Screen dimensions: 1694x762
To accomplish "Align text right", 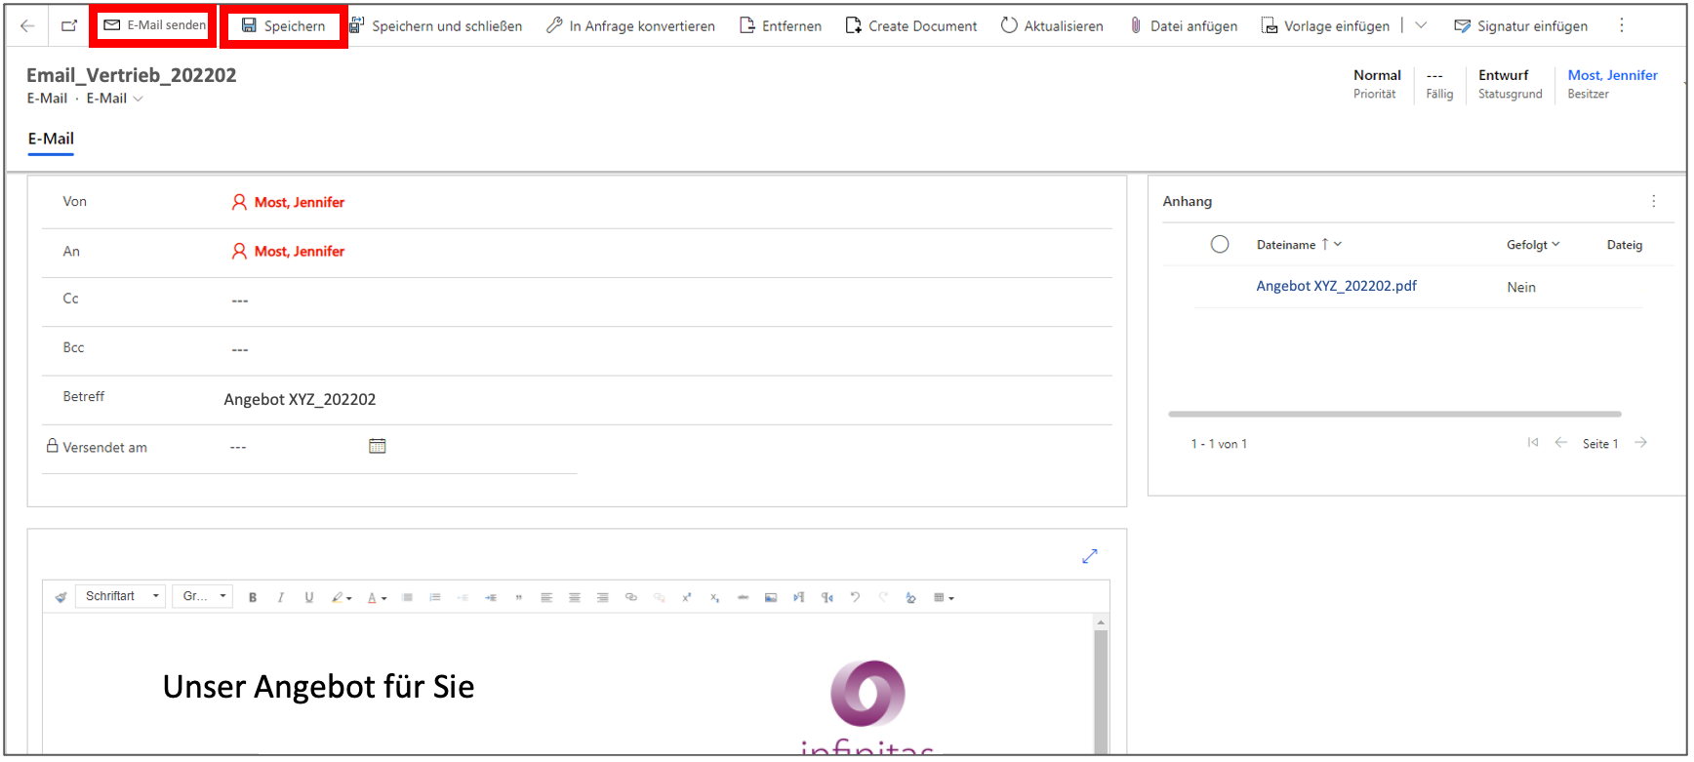I will (603, 597).
